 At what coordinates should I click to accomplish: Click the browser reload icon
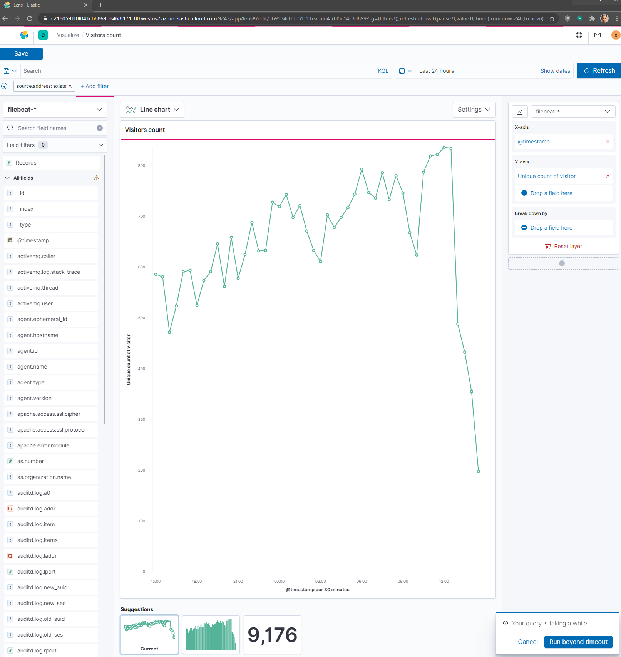pos(30,18)
